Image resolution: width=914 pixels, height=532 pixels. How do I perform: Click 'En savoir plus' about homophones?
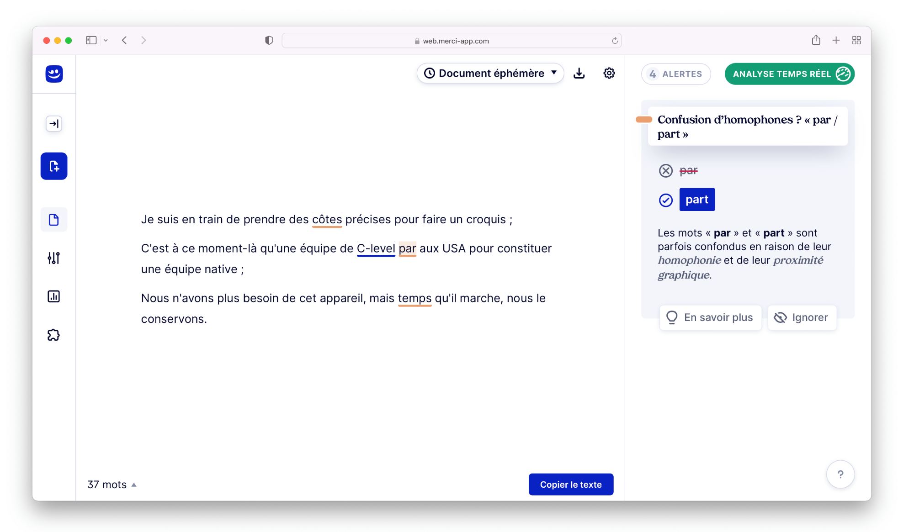709,317
